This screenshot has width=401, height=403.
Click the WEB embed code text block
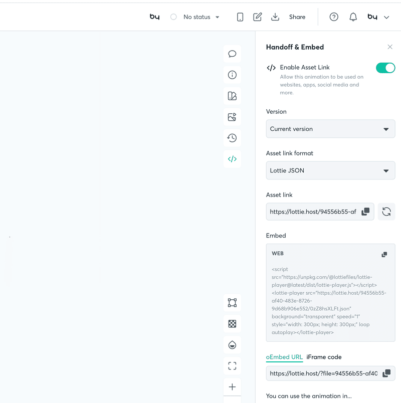(329, 301)
